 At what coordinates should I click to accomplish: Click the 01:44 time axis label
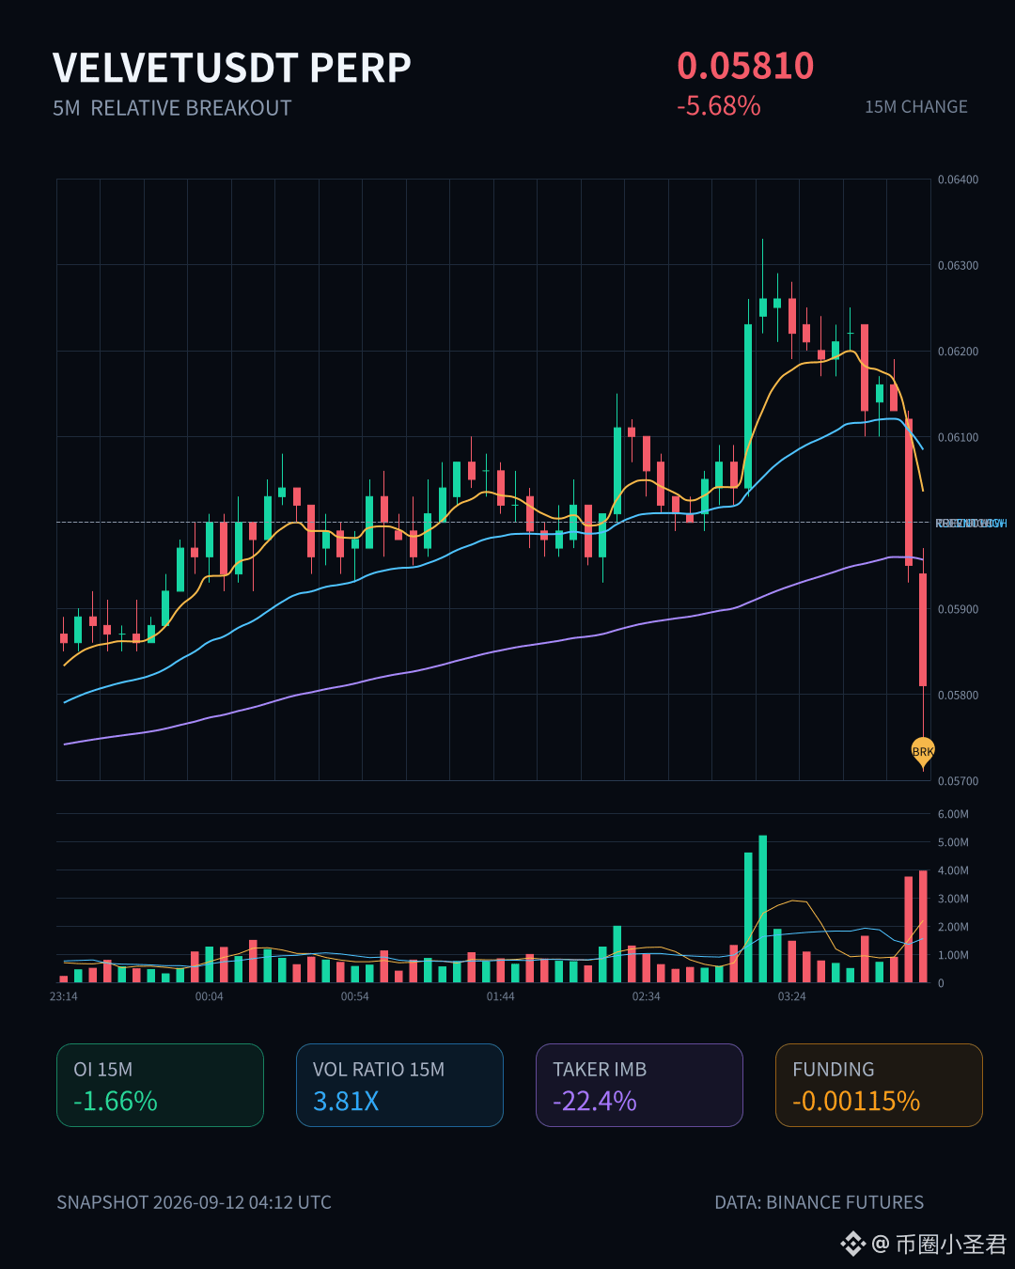(x=500, y=996)
